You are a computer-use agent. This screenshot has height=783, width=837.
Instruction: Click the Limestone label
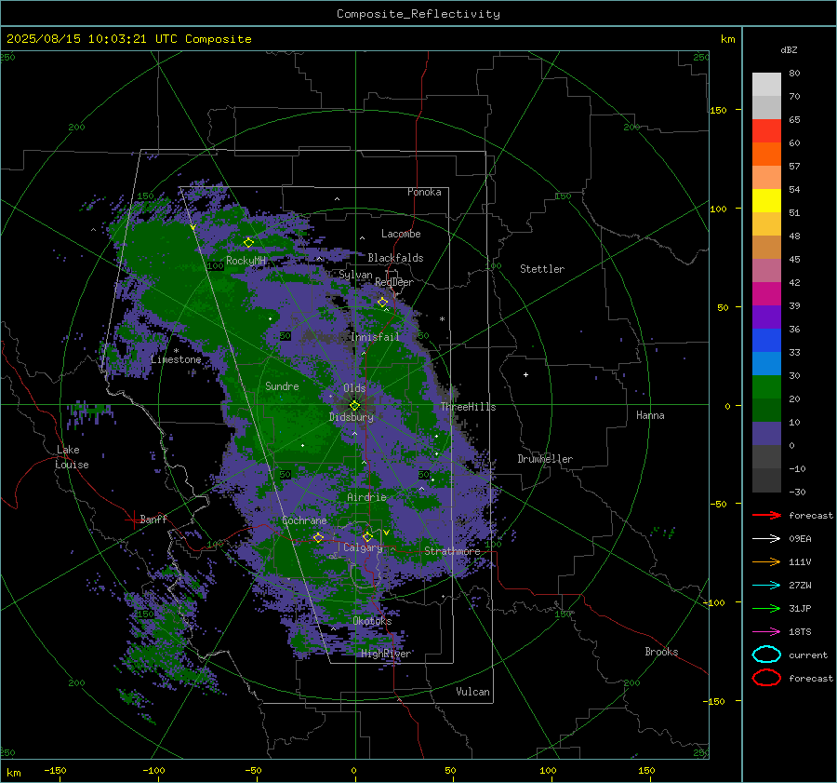click(176, 359)
